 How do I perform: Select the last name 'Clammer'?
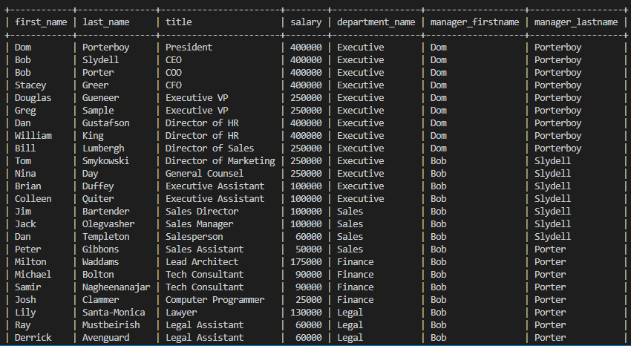coord(101,300)
